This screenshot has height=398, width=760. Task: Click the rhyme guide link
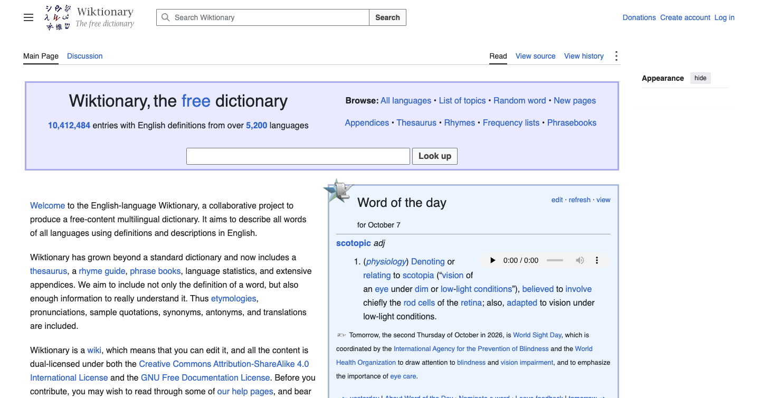pyautogui.click(x=102, y=271)
